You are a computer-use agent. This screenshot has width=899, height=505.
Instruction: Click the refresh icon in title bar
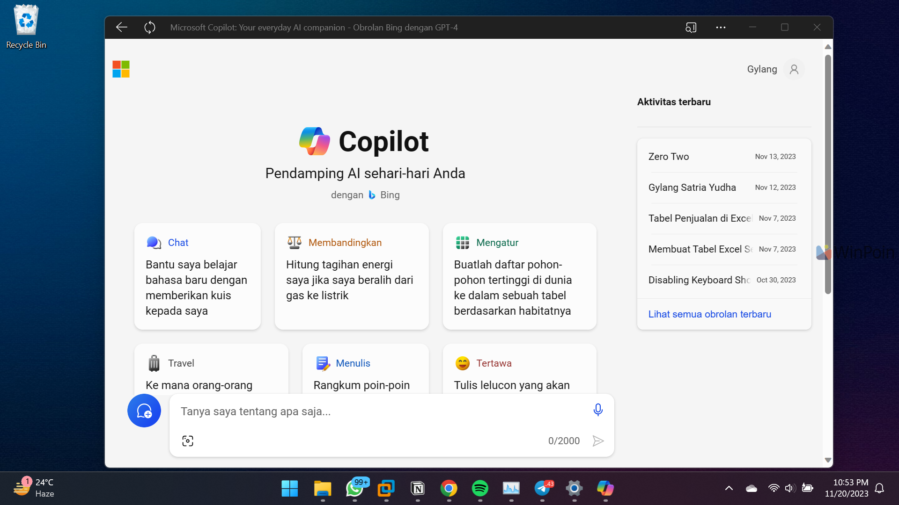(150, 27)
